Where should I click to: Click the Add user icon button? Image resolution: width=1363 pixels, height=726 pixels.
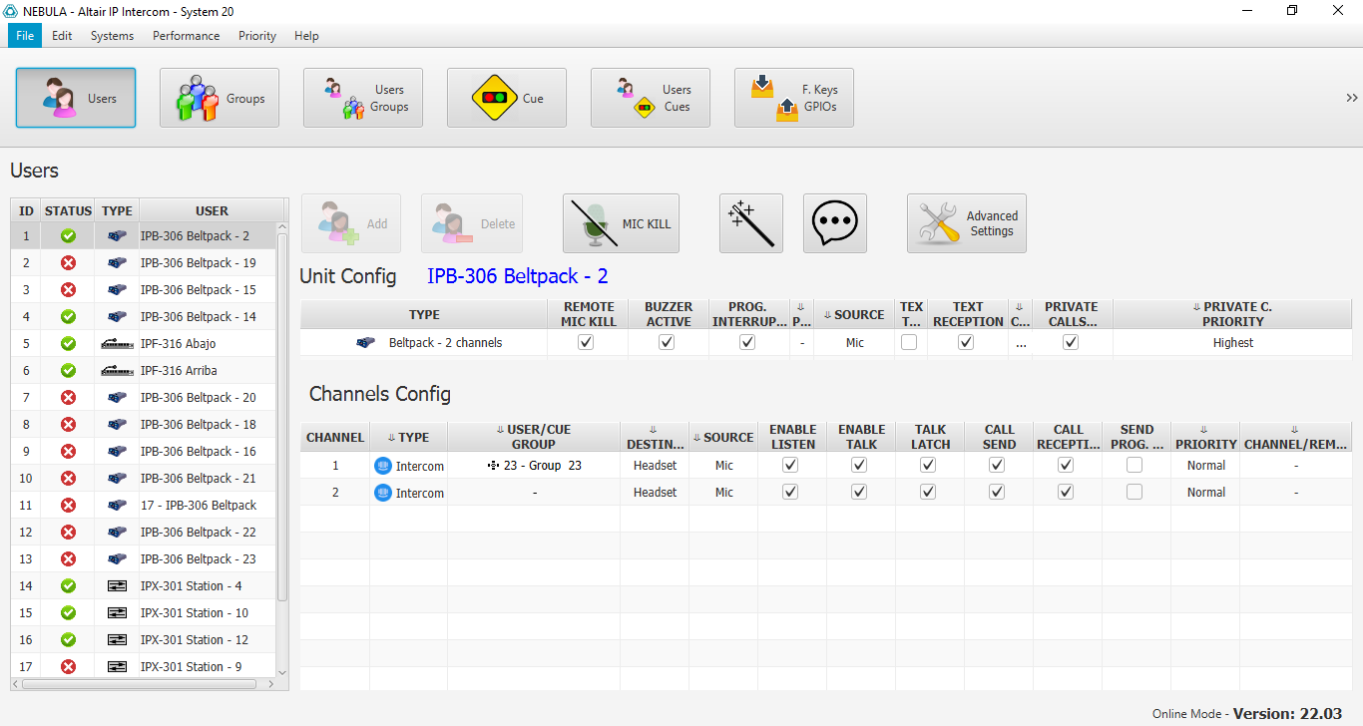pyautogui.click(x=351, y=223)
